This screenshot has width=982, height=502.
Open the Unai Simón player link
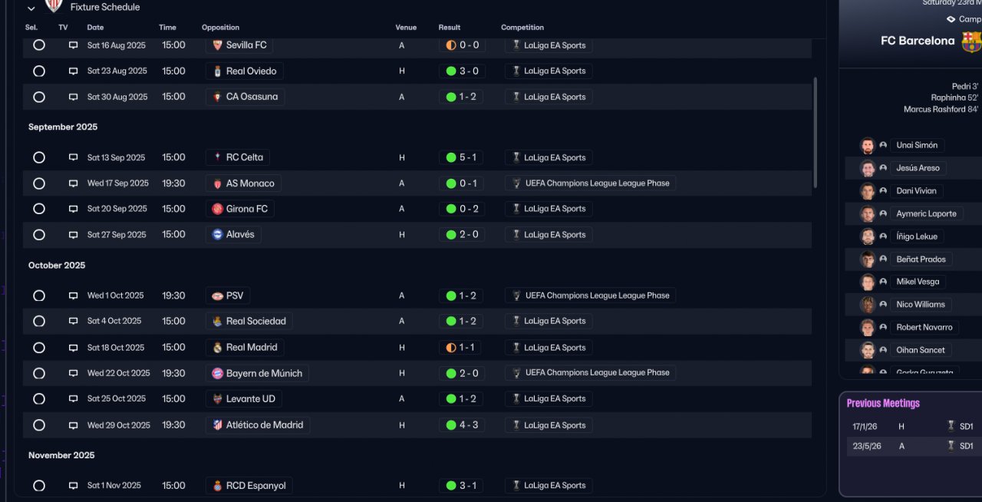coord(916,145)
